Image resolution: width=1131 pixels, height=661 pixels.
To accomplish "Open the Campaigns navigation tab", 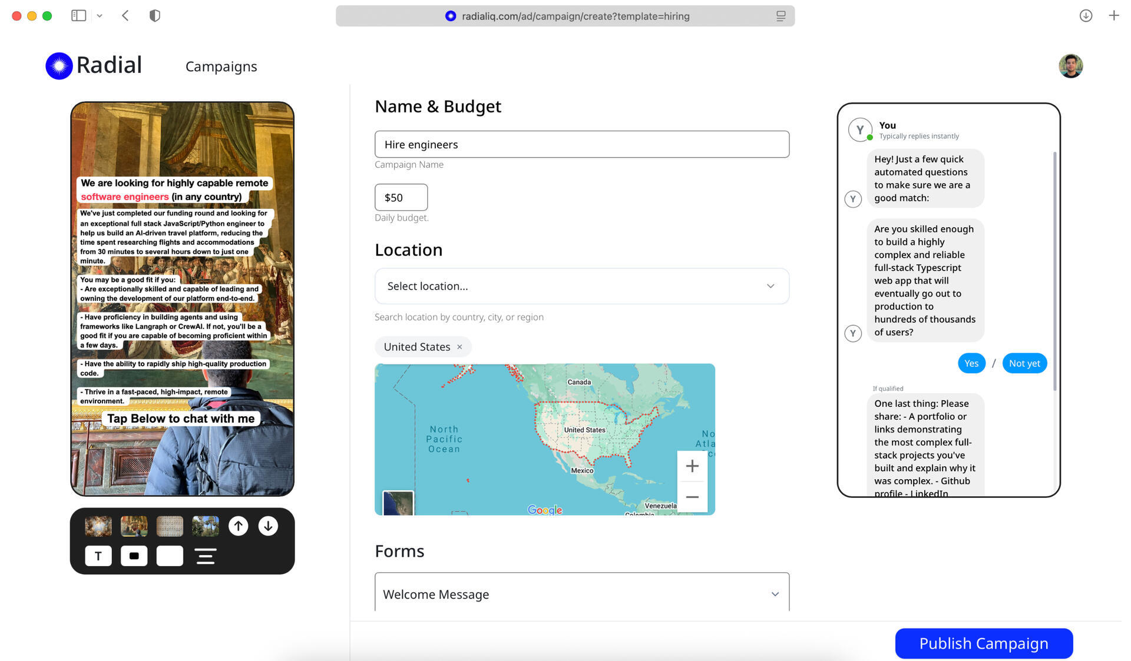I will [x=221, y=67].
